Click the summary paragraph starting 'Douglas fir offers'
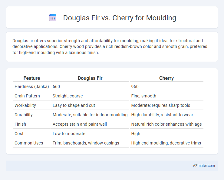Screen dimensions: 224x180 pos(110,46)
